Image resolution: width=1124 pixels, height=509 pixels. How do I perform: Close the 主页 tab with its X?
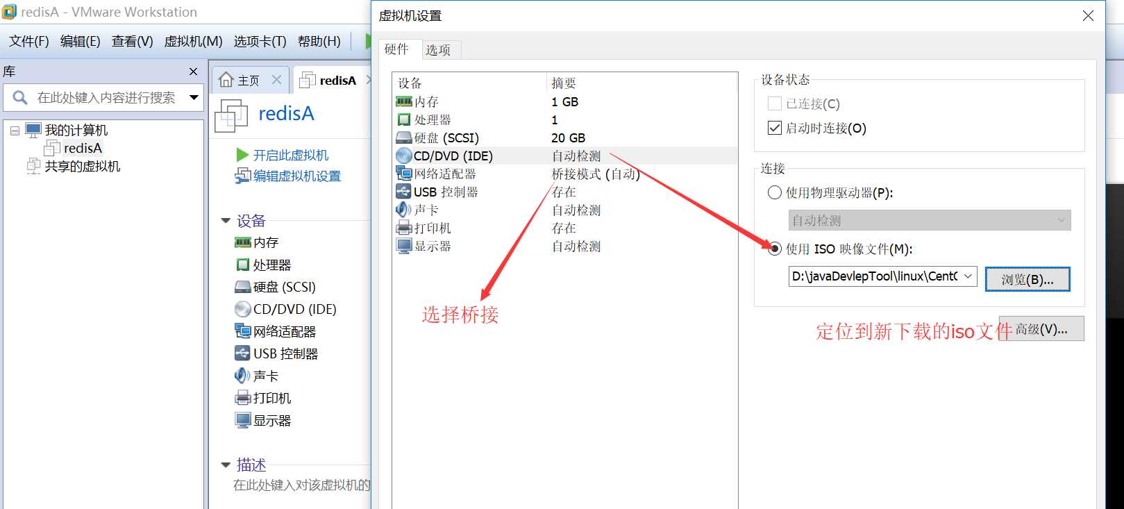[x=276, y=80]
